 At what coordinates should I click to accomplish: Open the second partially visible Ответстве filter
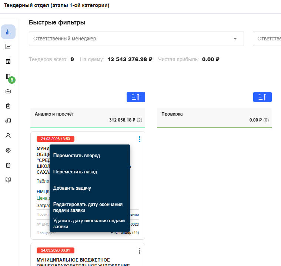click(x=267, y=39)
